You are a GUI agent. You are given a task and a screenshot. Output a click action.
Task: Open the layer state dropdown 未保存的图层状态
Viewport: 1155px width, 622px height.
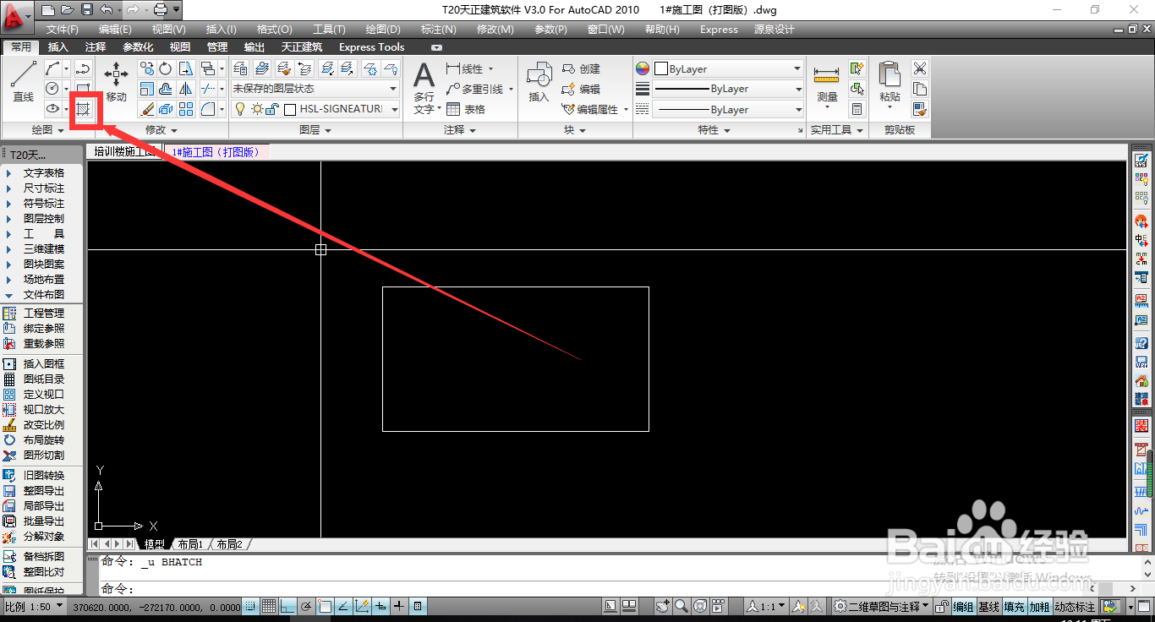[315, 89]
